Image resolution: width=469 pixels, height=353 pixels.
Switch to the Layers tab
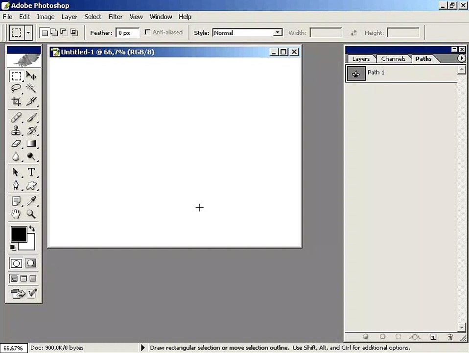pyautogui.click(x=361, y=59)
